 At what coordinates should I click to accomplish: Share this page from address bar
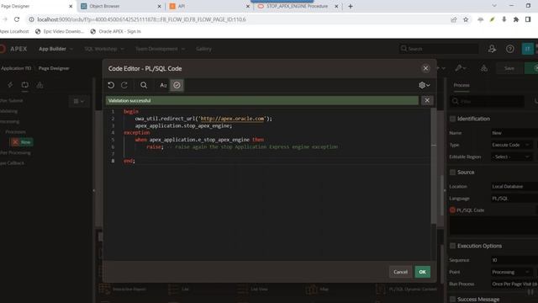point(454,19)
